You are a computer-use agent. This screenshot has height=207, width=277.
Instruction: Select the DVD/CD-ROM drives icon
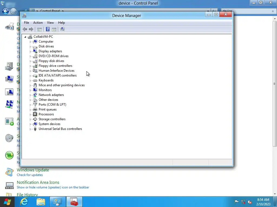pyautogui.click(x=35, y=56)
